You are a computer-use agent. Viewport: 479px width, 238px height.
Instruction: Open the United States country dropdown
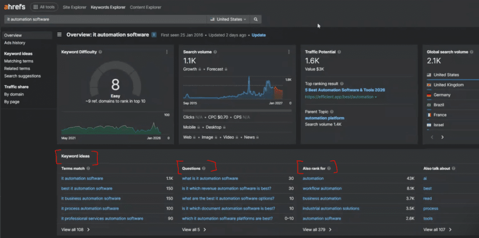tap(228, 19)
